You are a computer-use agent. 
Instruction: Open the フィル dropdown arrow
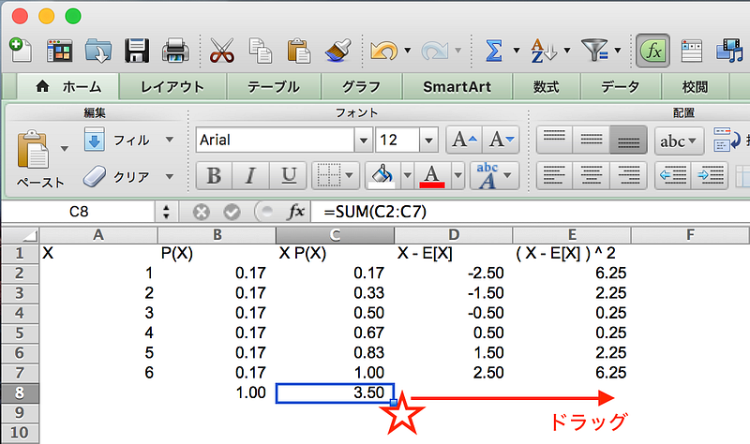click(x=170, y=140)
